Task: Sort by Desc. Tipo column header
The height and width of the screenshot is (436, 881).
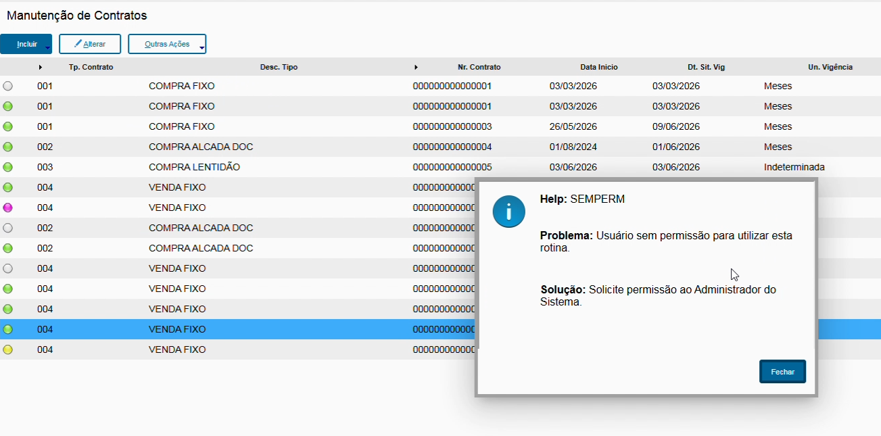Action: [x=279, y=67]
